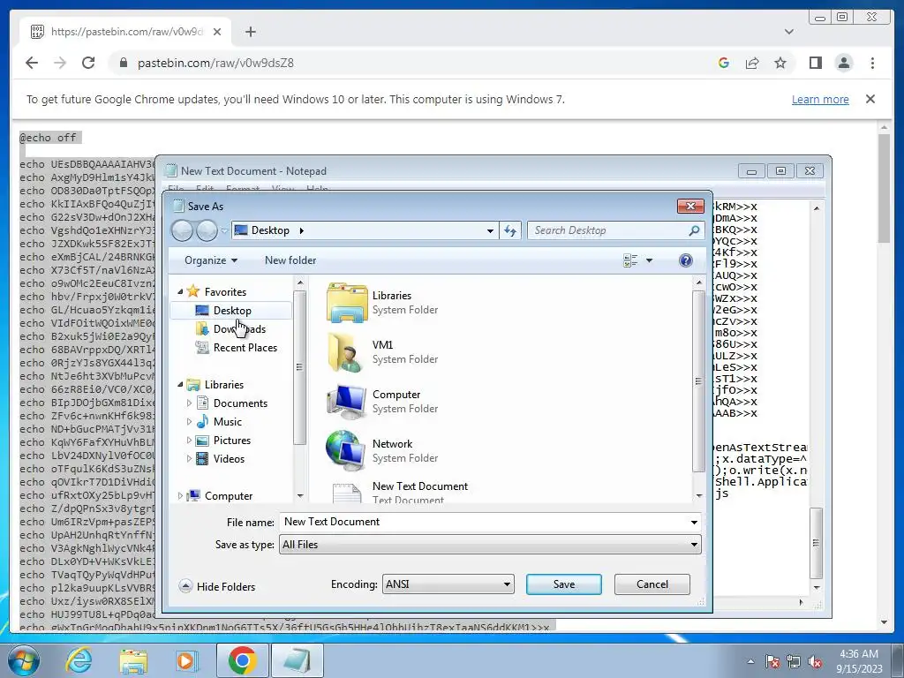The width and height of the screenshot is (904, 678).
Task: Click file list vertical scrollbar
Action: pyautogui.click(x=699, y=380)
